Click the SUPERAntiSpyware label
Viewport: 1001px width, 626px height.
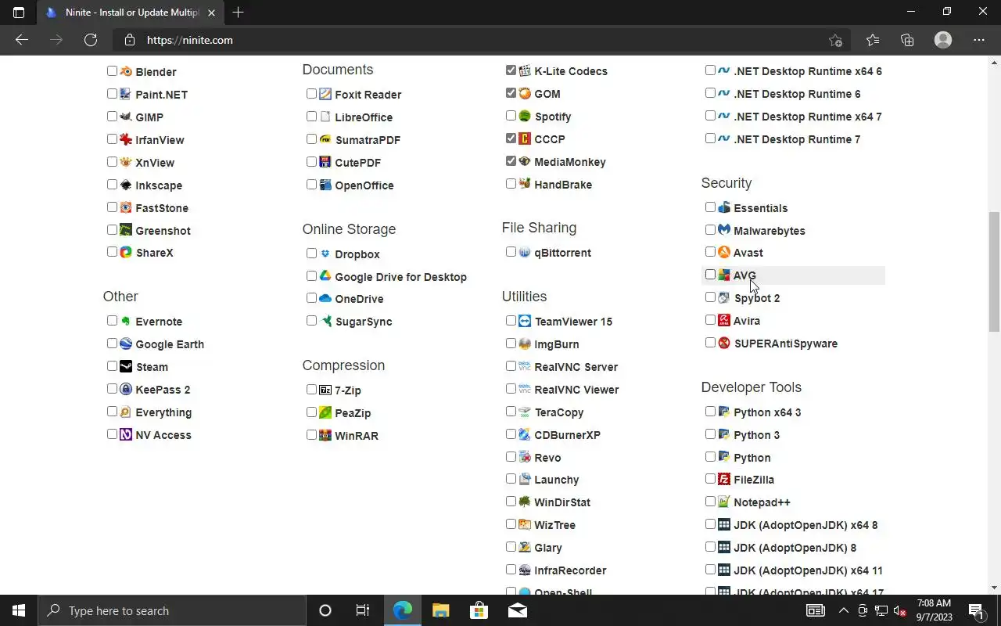tap(785, 344)
